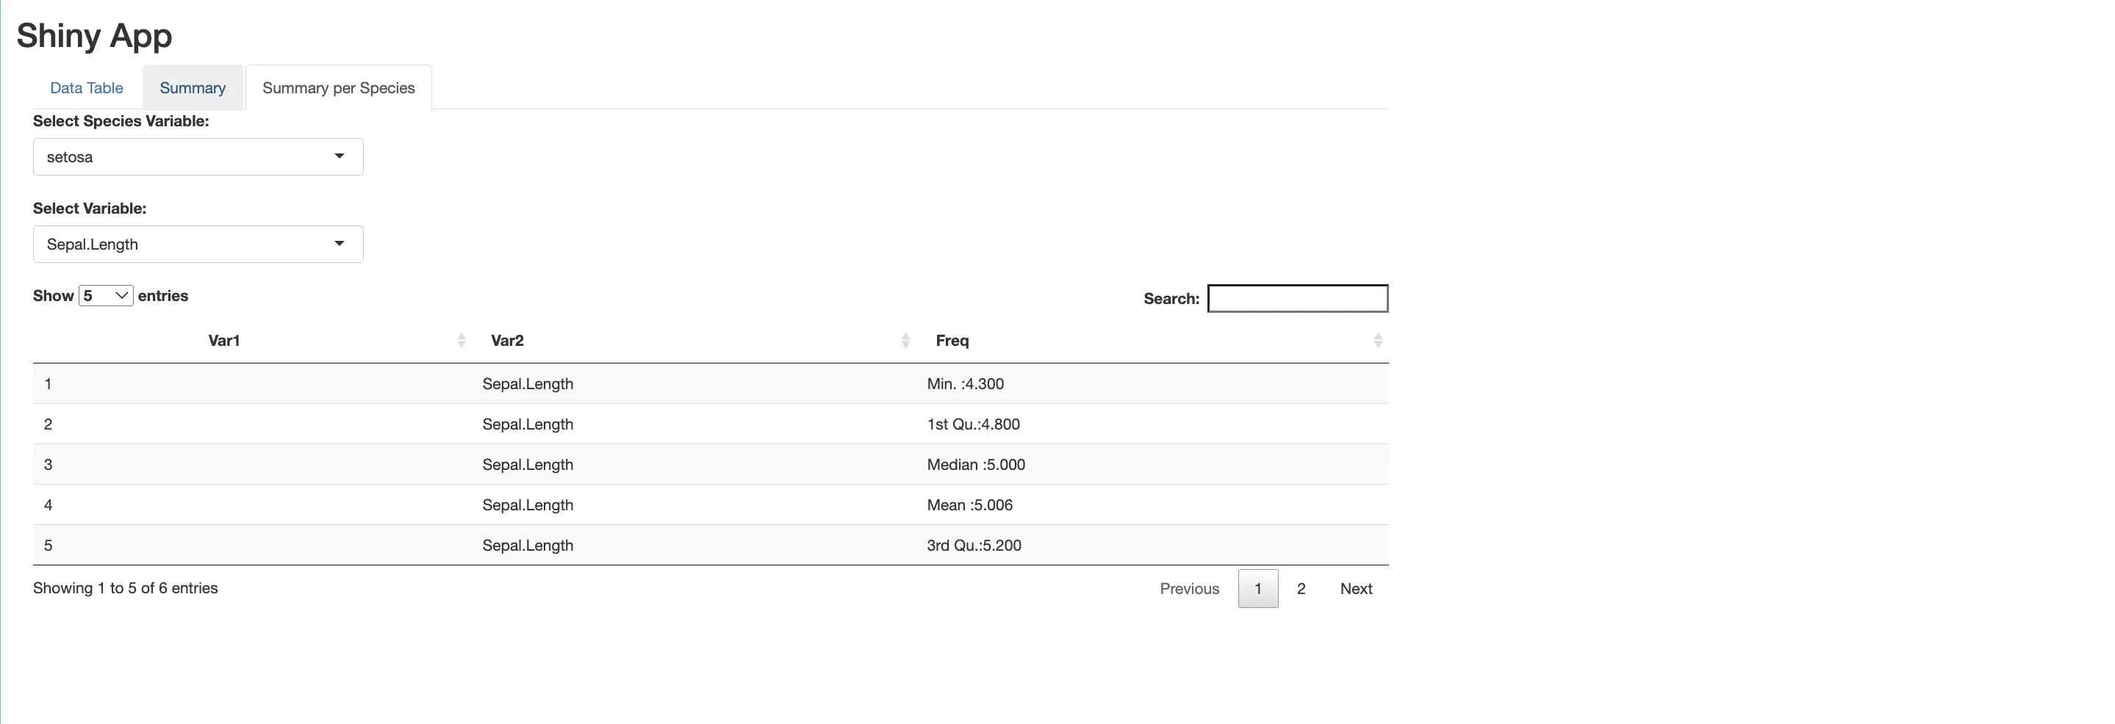Switch to the Data Table tab
The width and height of the screenshot is (2115, 724).
pyautogui.click(x=86, y=87)
